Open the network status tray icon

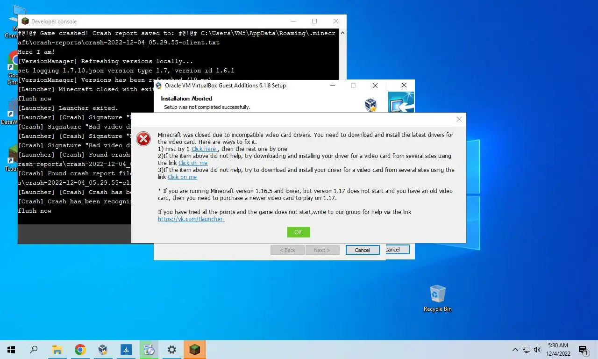[527, 350]
